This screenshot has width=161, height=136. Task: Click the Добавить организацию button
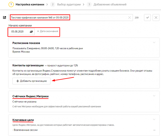pos(31,81)
